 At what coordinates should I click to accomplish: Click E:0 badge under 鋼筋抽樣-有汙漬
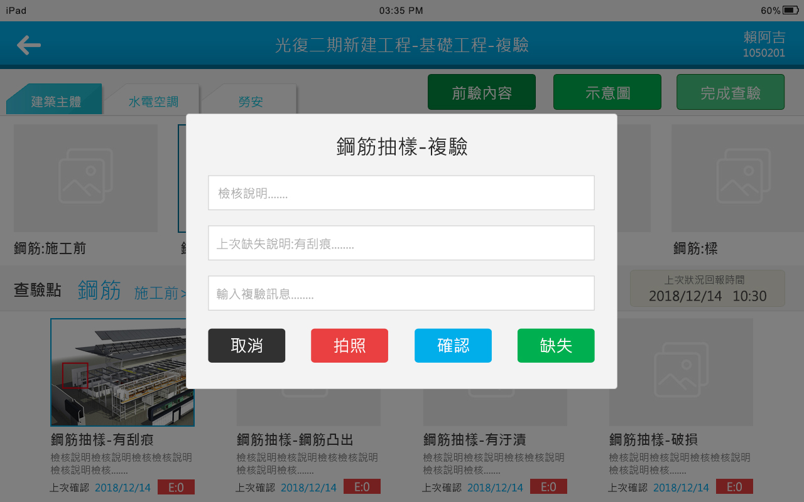tap(548, 487)
